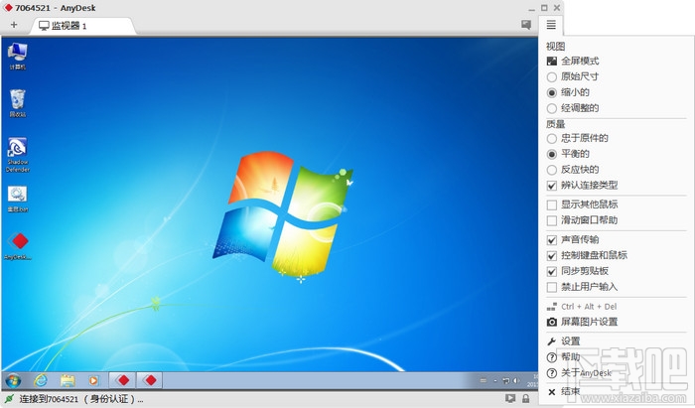Launch Internet Explorer from the remote taskbar

click(41, 380)
